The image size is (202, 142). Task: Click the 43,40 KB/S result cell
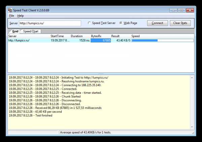tap(123, 40)
